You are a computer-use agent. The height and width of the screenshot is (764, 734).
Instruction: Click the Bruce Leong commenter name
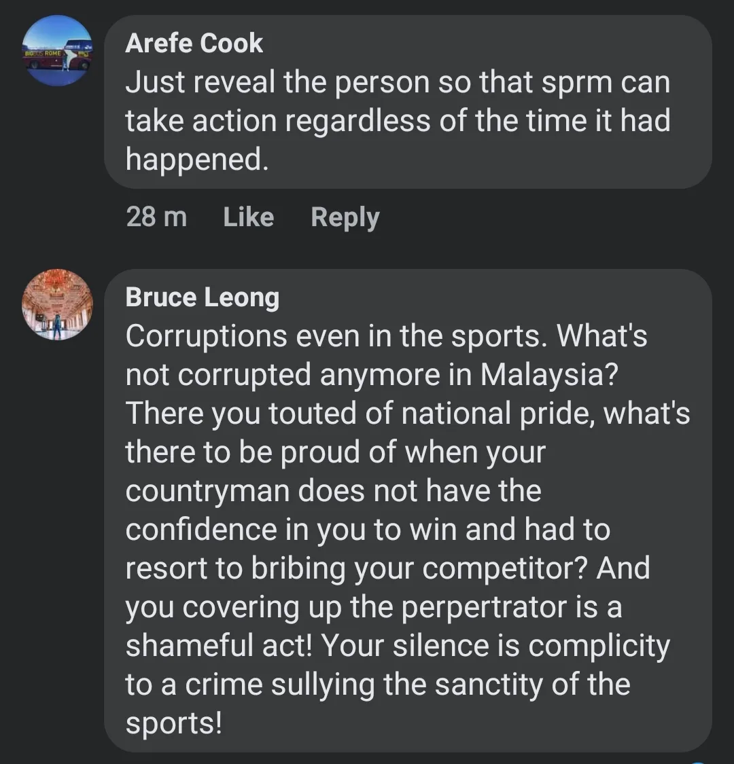pos(203,297)
